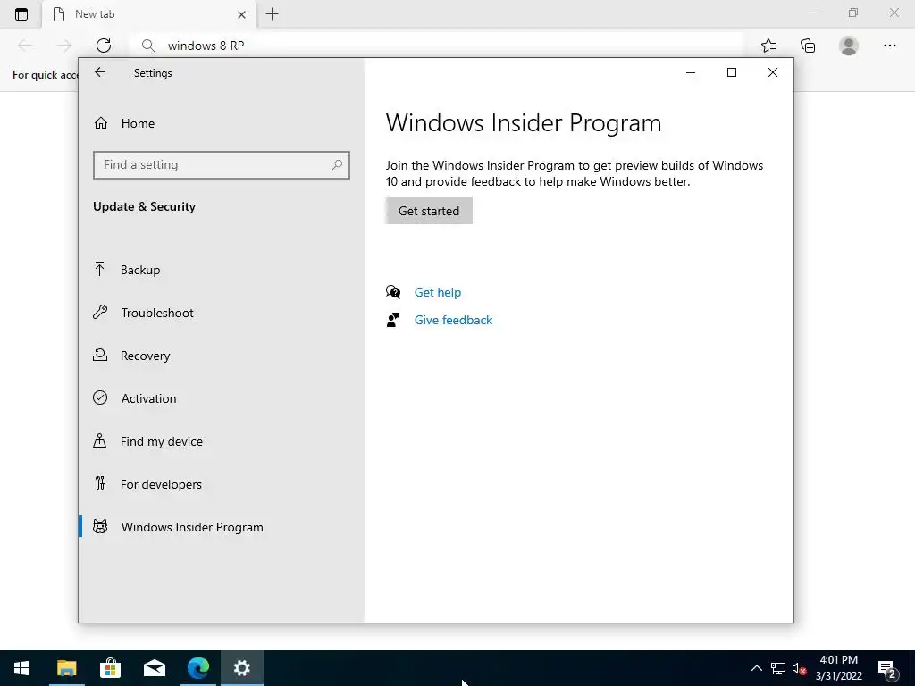
Task: Click the Give feedback person icon
Action: click(x=393, y=320)
